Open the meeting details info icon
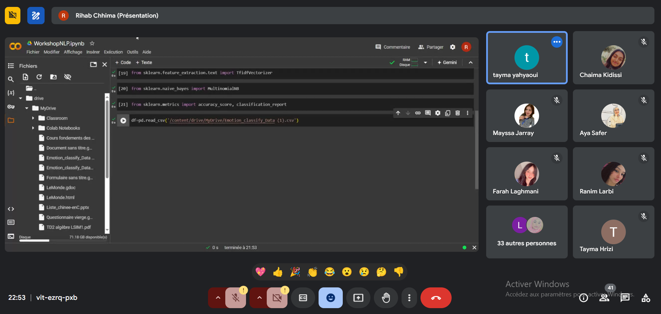This screenshot has width=661, height=314. click(584, 298)
